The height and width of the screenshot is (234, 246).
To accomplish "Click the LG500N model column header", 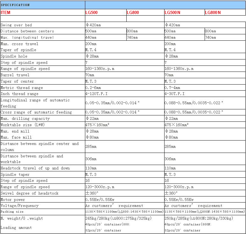I will pyautogui.click(x=172, y=12).
